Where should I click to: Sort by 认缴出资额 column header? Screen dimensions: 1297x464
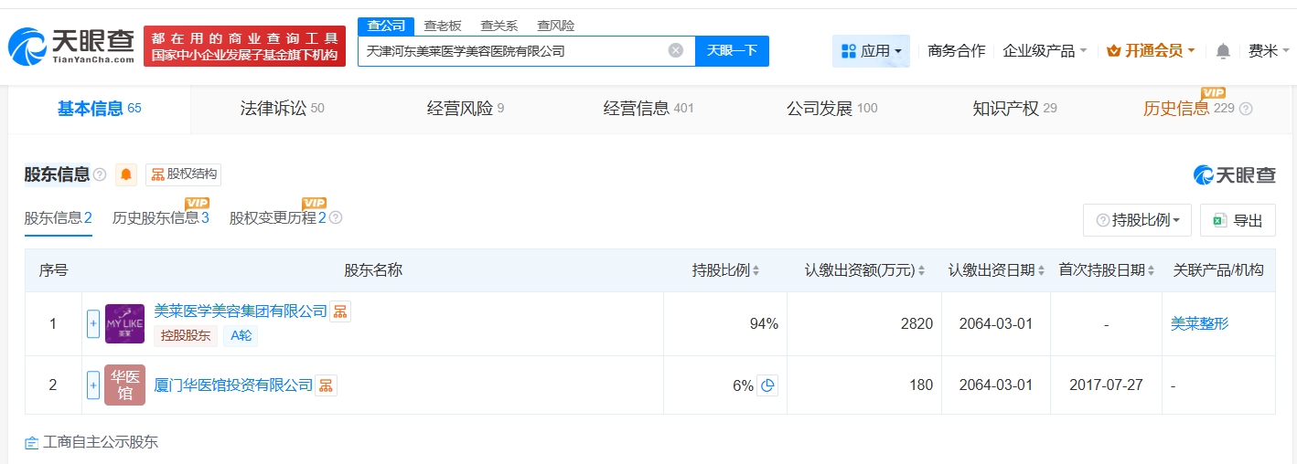(865, 270)
